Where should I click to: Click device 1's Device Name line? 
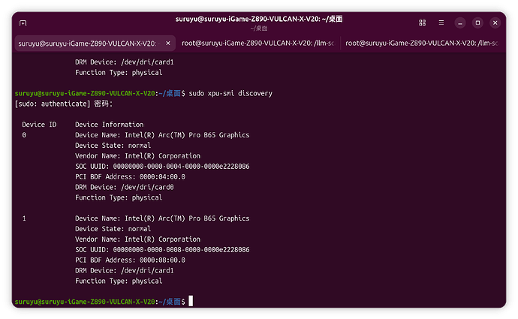pos(162,218)
